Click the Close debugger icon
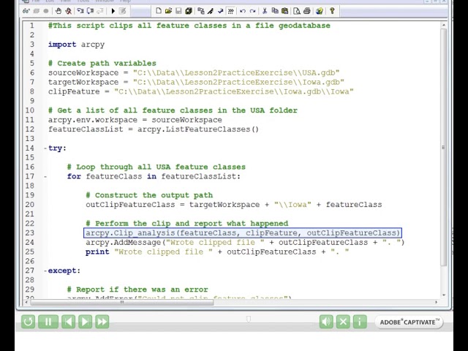The height and width of the screenshot is (351, 468). [x=123, y=11]
